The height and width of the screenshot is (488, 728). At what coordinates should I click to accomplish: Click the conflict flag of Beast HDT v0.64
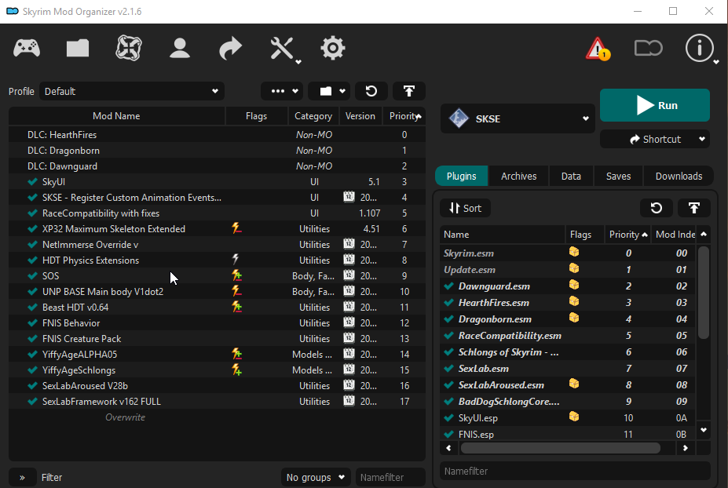[x=237, y=307]
